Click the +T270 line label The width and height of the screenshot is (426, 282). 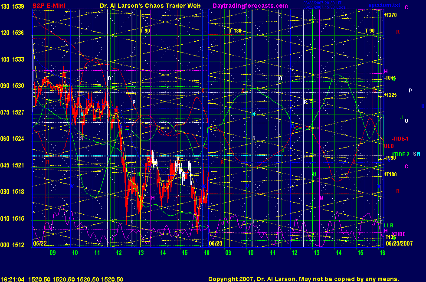click(x=390, y=15)
